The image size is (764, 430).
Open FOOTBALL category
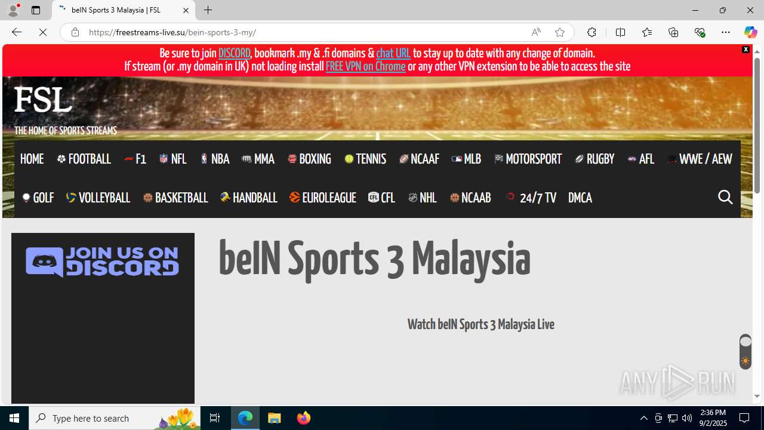[x=84, y=159]
